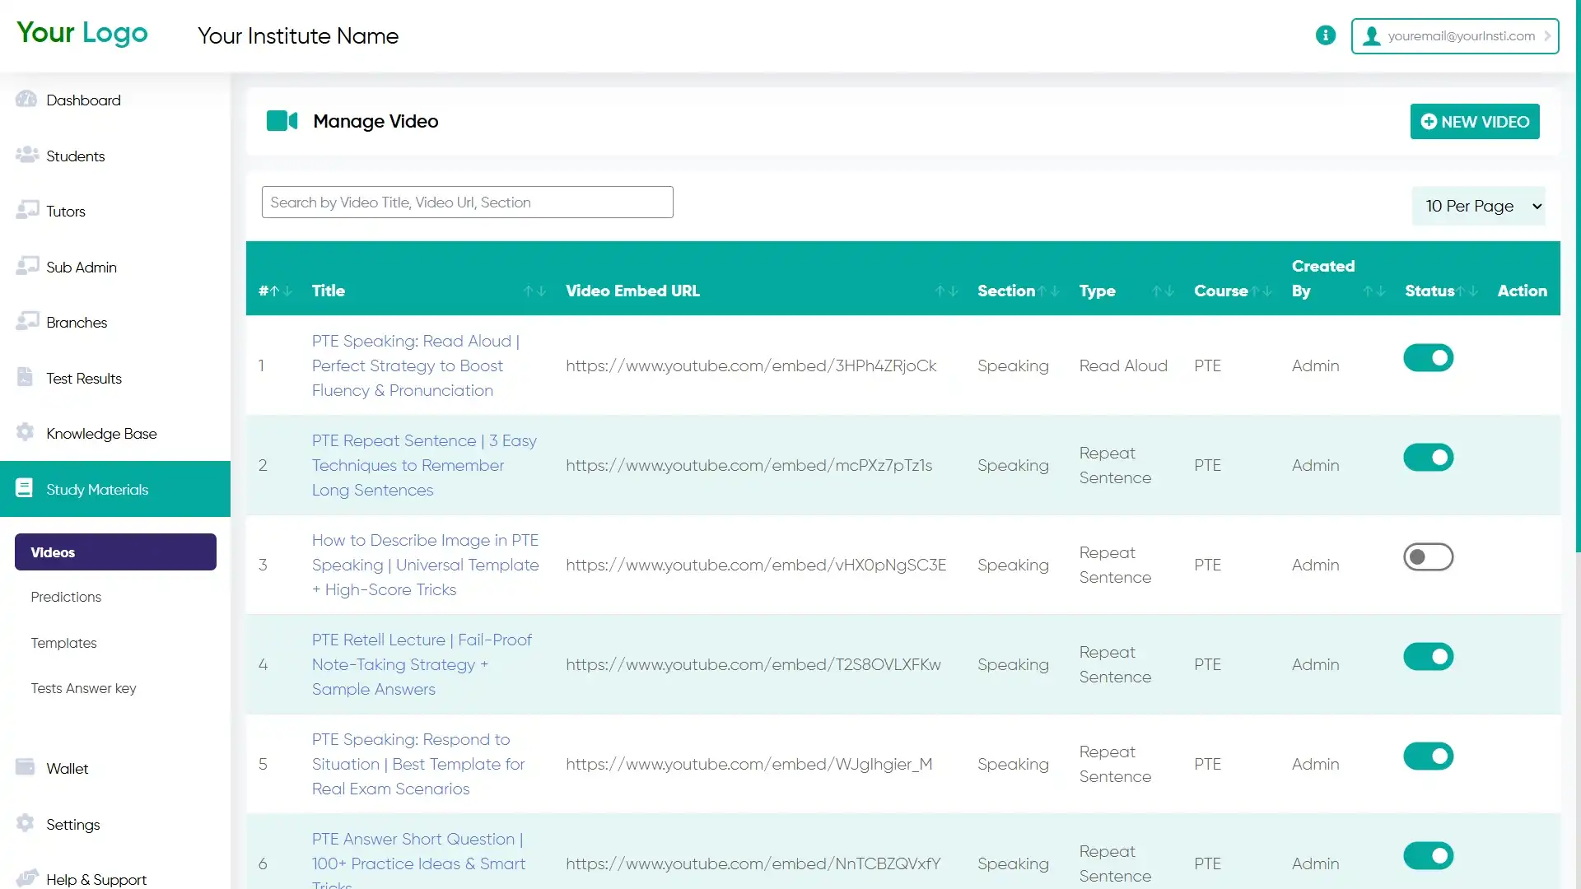1581x889 pixels.
Task: Select the Students icon in the sidebar
Action: click(26, 155)
